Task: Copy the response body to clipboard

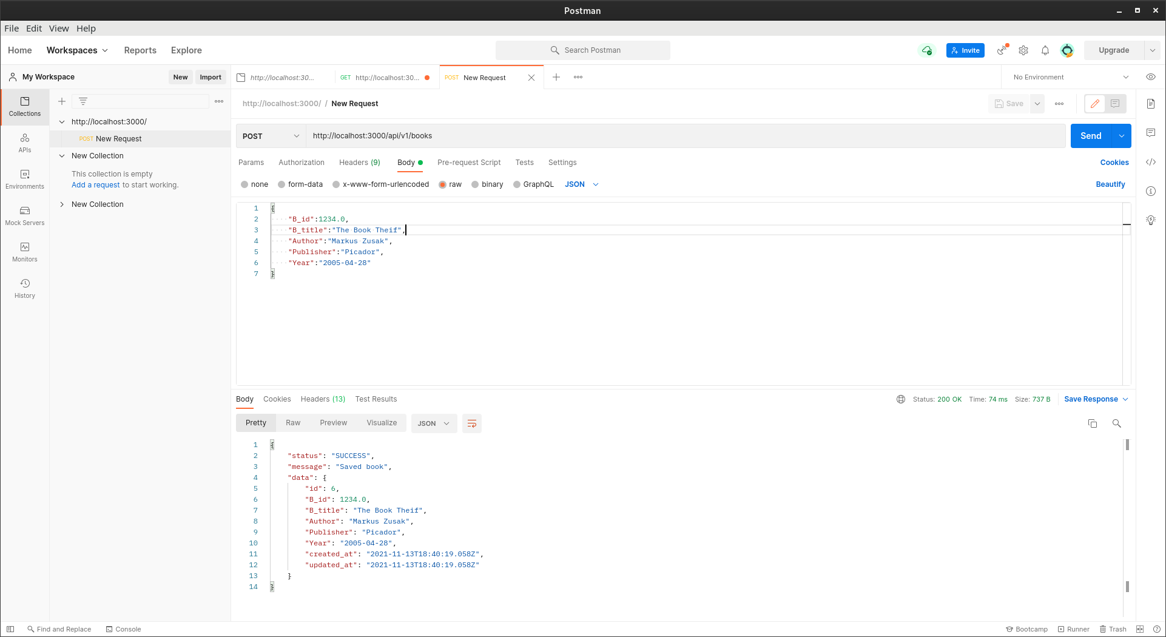Action: (1093, 423)
